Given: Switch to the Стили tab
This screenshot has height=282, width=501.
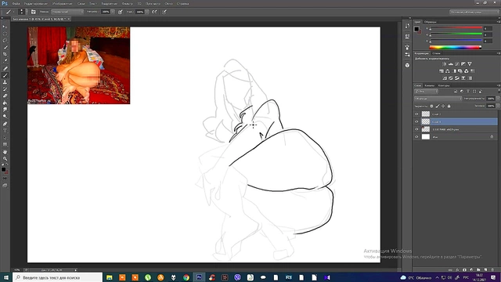Looking at the screenshot, I should (436, 53).
